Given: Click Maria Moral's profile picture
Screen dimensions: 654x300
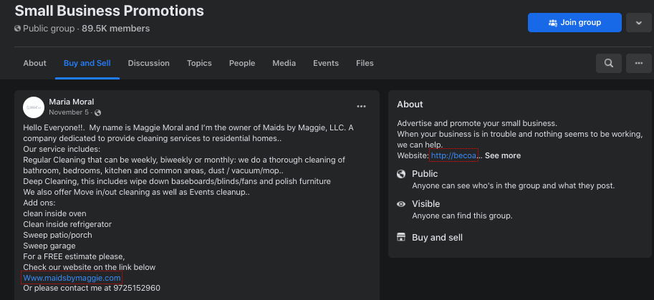Looking at the screenshot, I should click(34, 107).
